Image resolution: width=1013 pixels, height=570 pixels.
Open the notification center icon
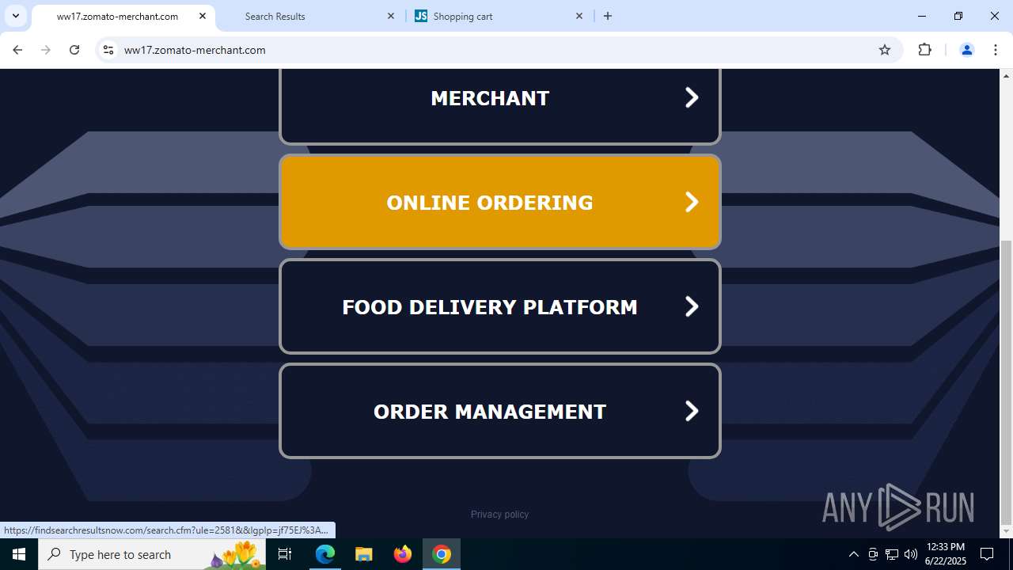[x=987, y=554]
